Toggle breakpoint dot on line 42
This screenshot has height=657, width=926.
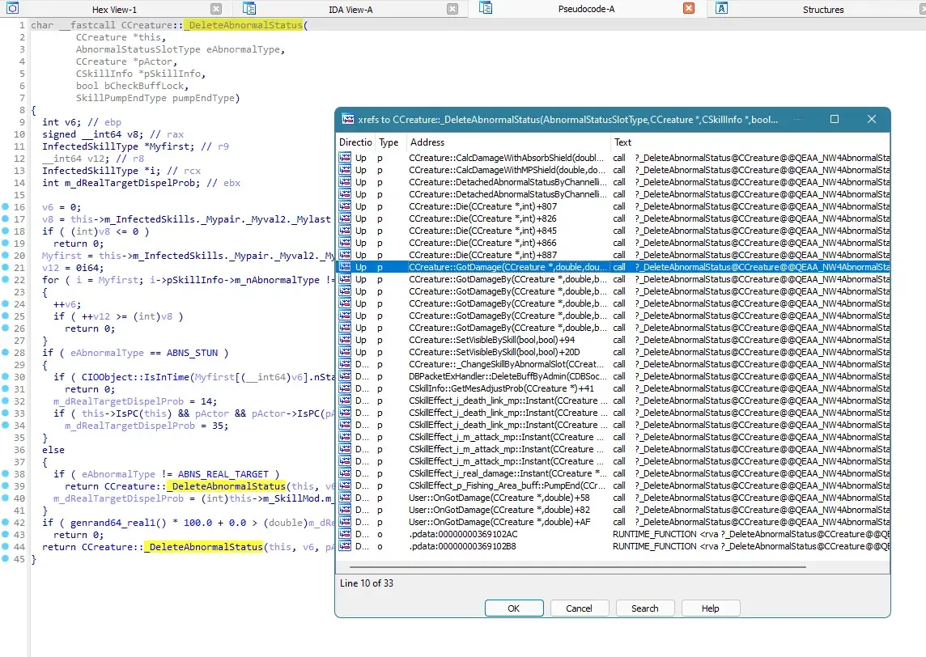6,523
